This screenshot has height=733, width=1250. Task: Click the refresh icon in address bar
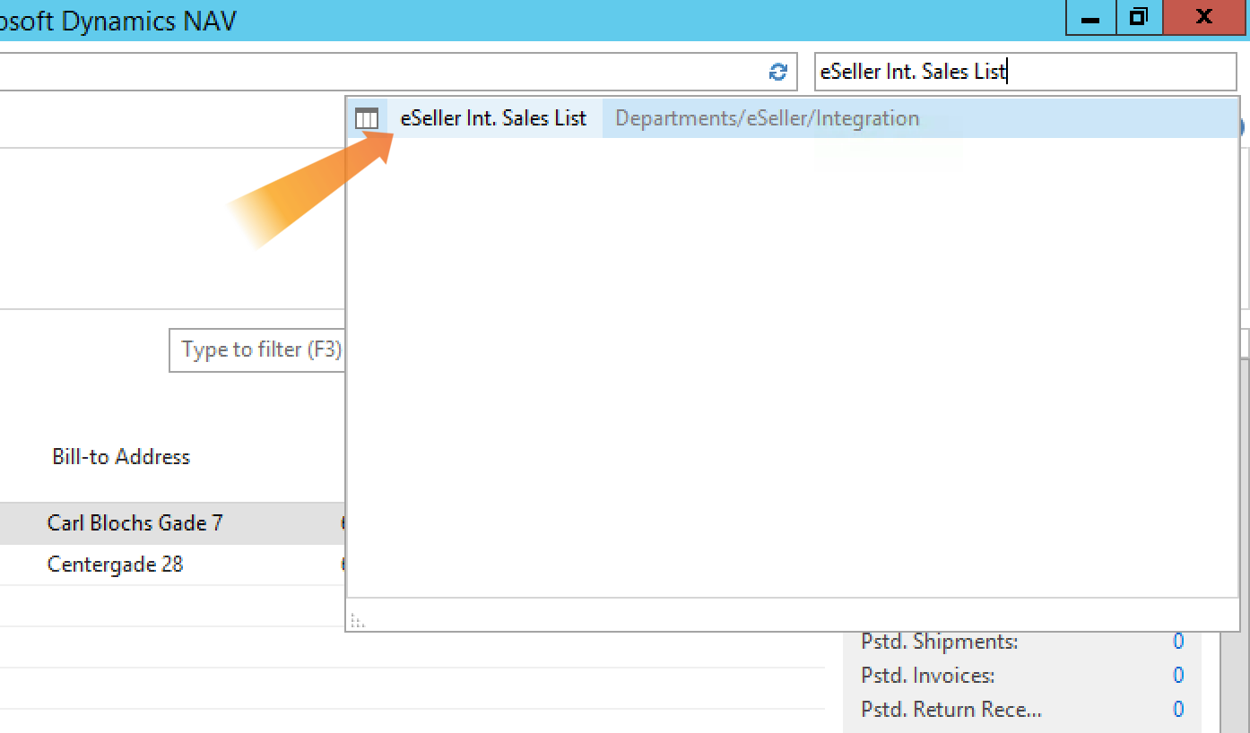pos(778,72)
